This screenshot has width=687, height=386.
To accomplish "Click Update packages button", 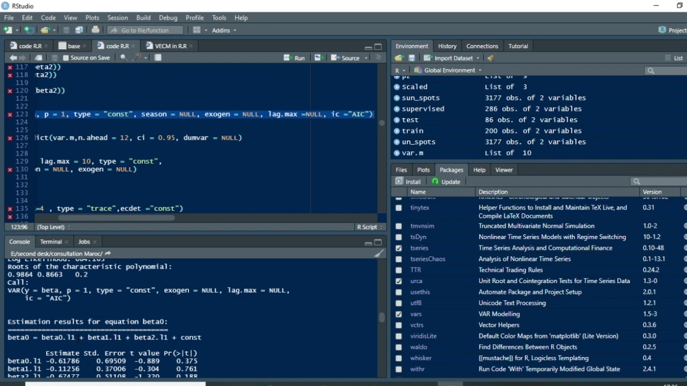I will tap(446, 182).
